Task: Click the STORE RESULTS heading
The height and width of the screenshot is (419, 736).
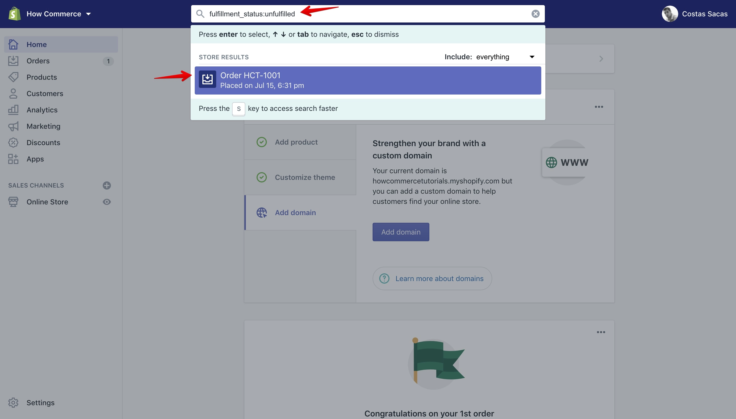Action: pos(224,57)
